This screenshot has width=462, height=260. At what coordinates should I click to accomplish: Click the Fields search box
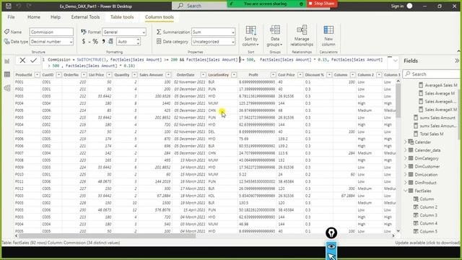[x=432, y=74]
